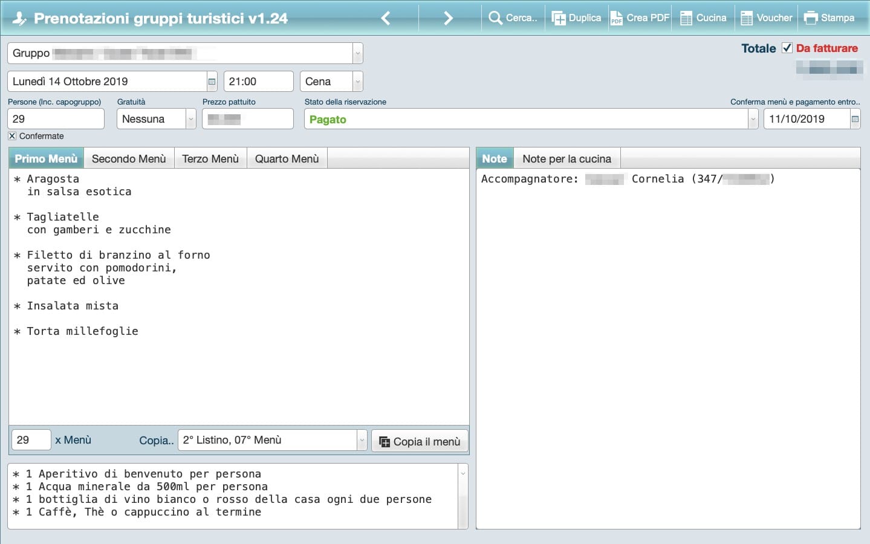Open the Cena meal type dropdown
This screenshot has height=544, width=870.
click(x=357, y=82)
